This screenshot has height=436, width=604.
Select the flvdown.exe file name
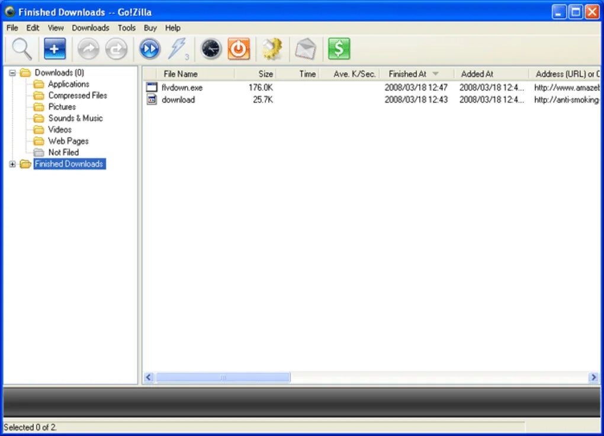point(182,88)
